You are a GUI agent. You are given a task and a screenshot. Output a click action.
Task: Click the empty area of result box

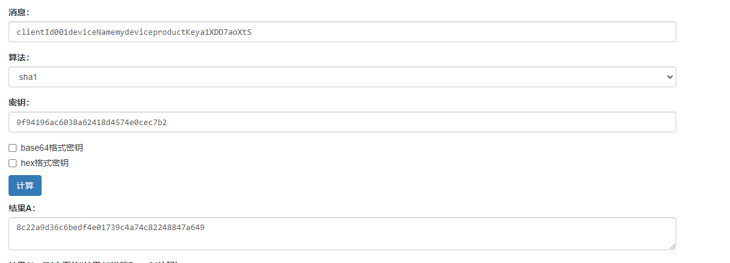[x=428, y=240]
